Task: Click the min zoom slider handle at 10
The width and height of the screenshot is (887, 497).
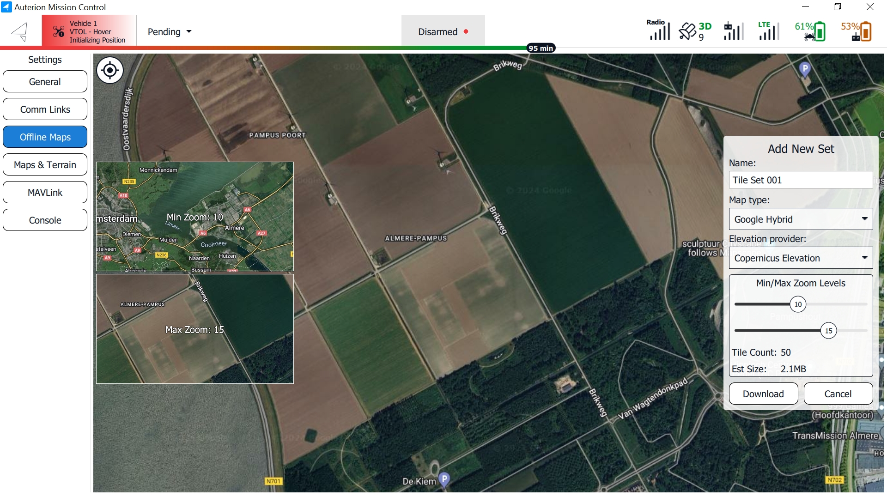Action: point(798,304)
